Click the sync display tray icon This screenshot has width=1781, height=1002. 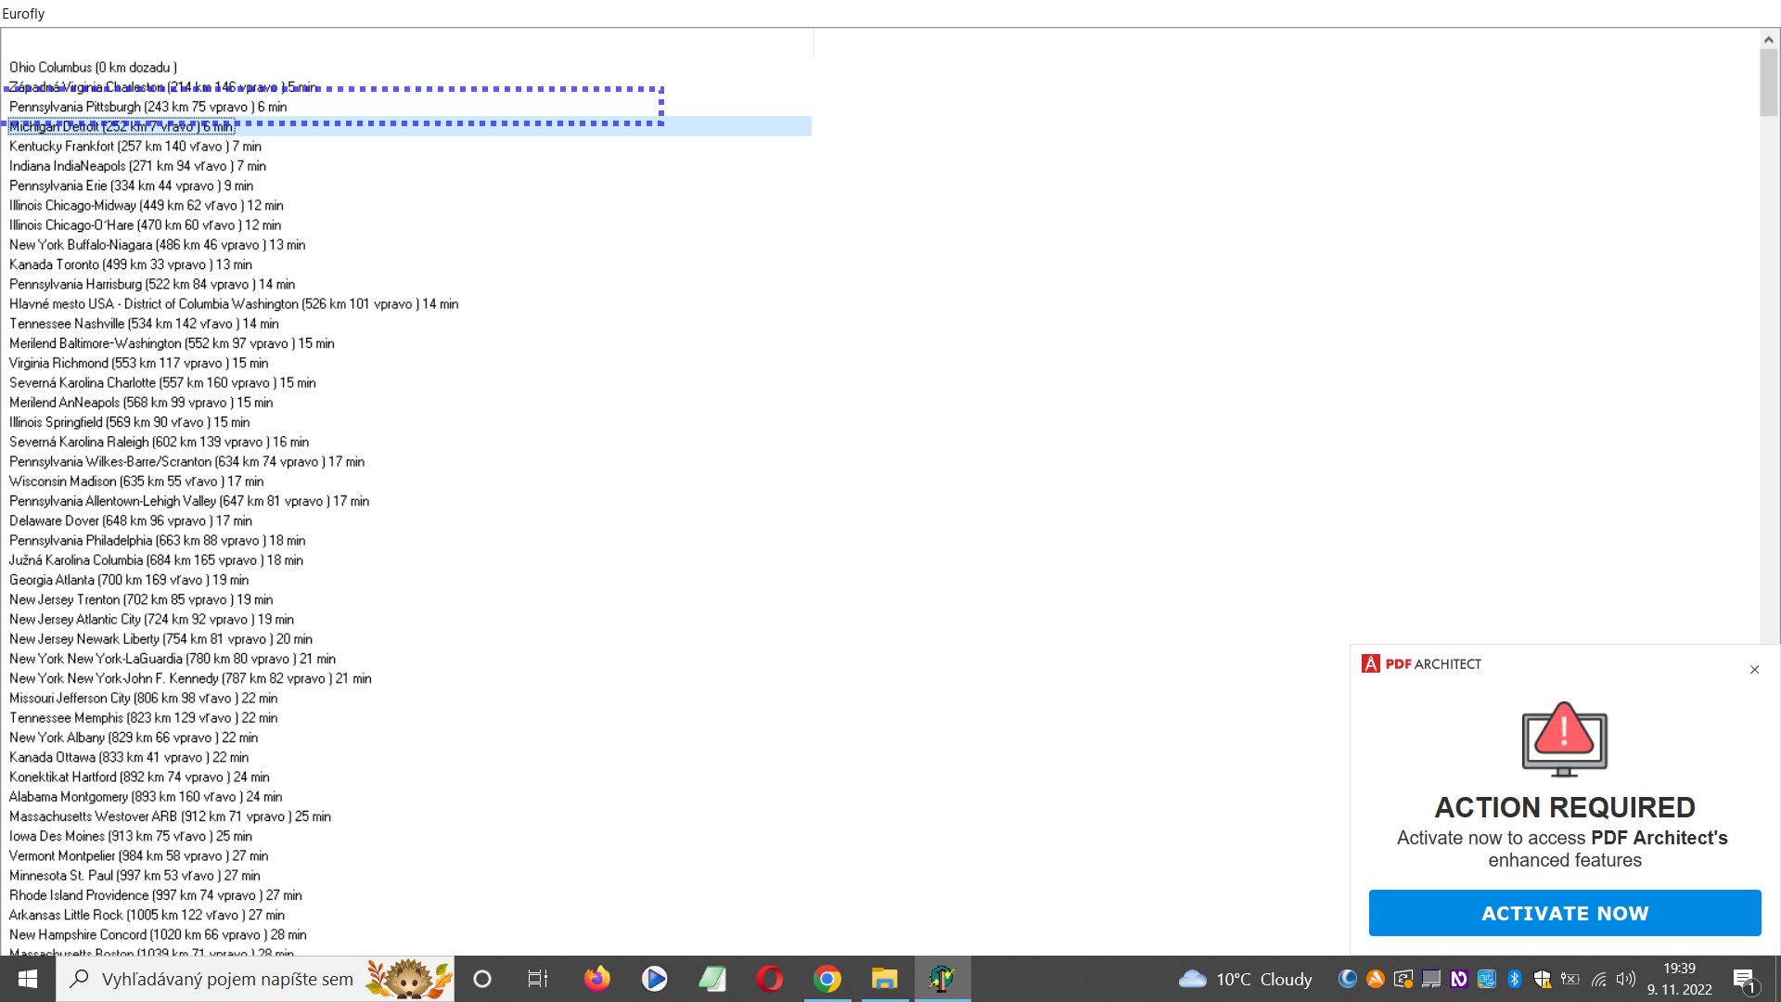1403,979
